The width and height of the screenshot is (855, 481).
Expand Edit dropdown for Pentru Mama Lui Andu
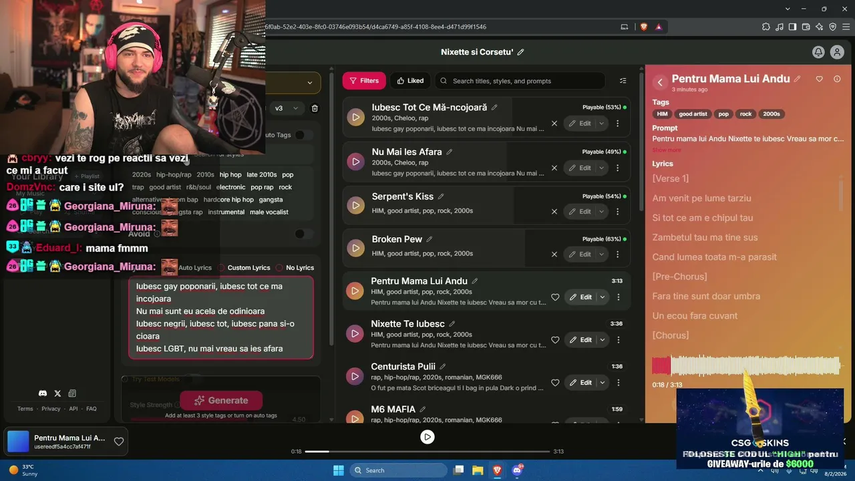click(603, 297)
